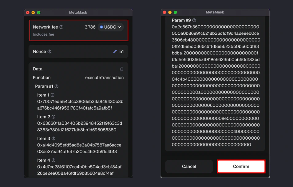Click the executeTransaction function name

coord(105,78)
